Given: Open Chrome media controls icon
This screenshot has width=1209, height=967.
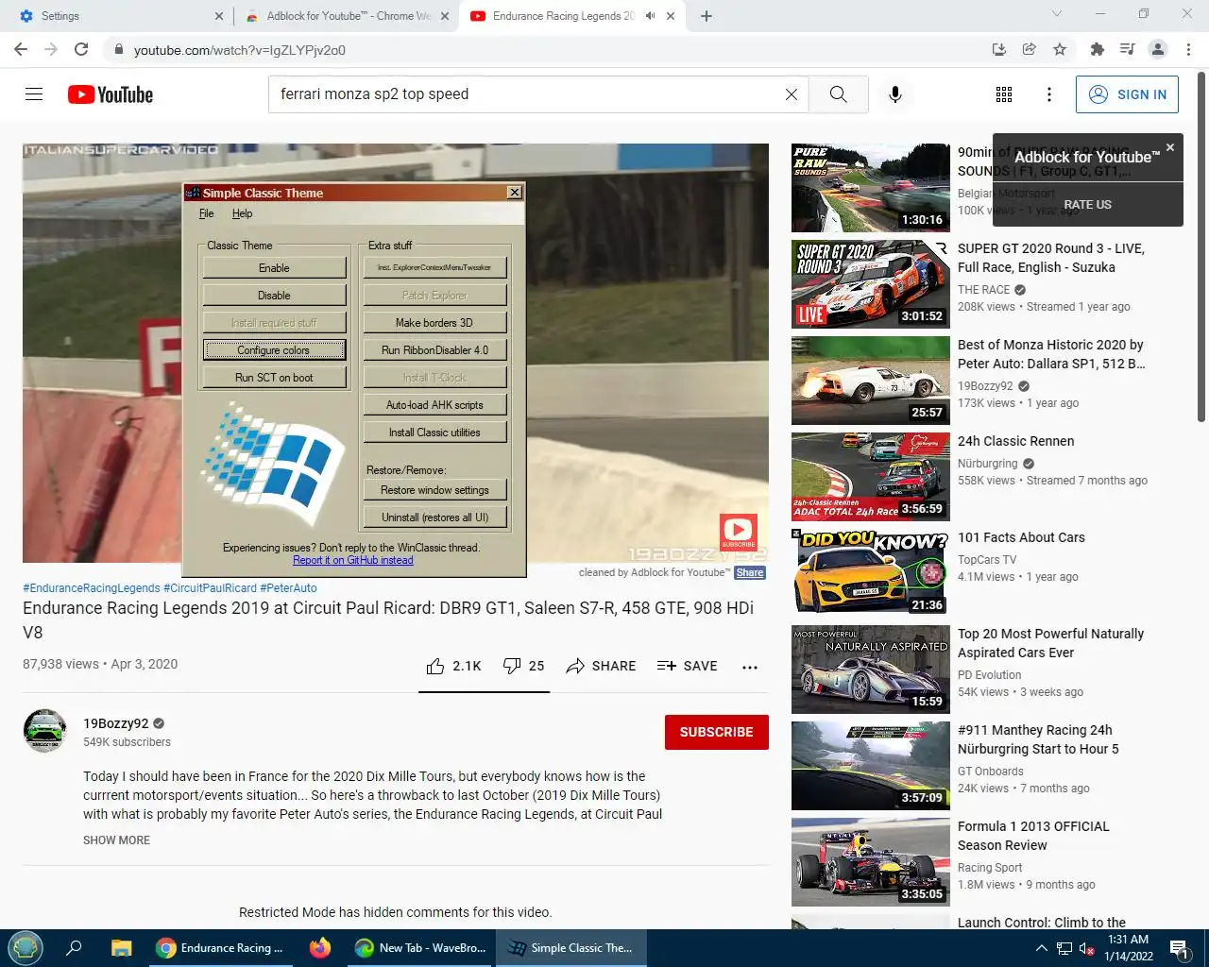Looking at the screenshot, I should tap(1127, 49).
